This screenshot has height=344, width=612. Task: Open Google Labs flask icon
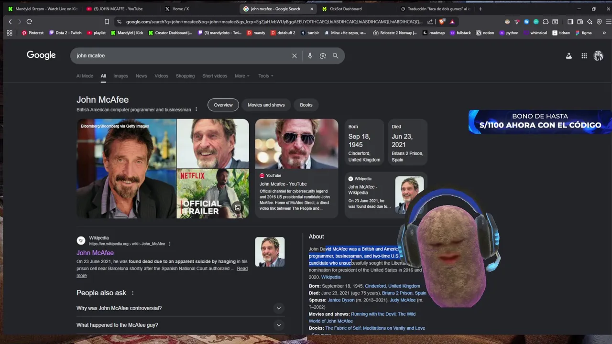(x=569, y=56)
